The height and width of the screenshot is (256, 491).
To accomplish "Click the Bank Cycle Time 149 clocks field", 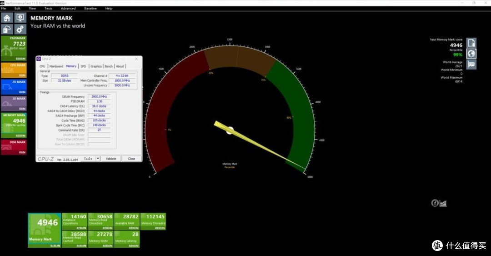I will (x=99, y=125).
